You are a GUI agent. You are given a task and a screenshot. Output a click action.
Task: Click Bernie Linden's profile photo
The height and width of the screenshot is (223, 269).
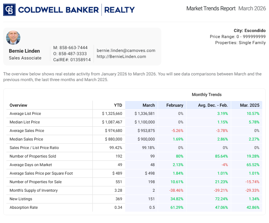(13, 38)
